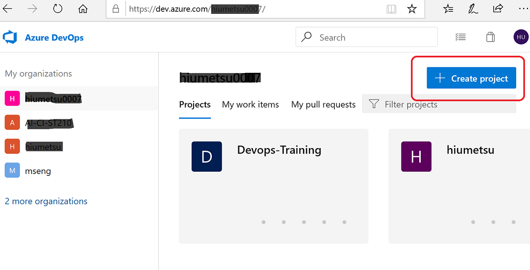The width and height of the screenshot is (530, 270).
Task: Create a new project with Create project
Action: tap(471, 78)
